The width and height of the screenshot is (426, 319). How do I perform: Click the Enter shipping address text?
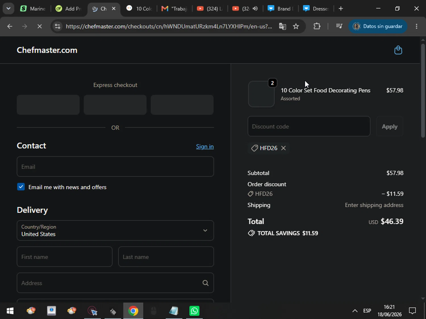374,205
